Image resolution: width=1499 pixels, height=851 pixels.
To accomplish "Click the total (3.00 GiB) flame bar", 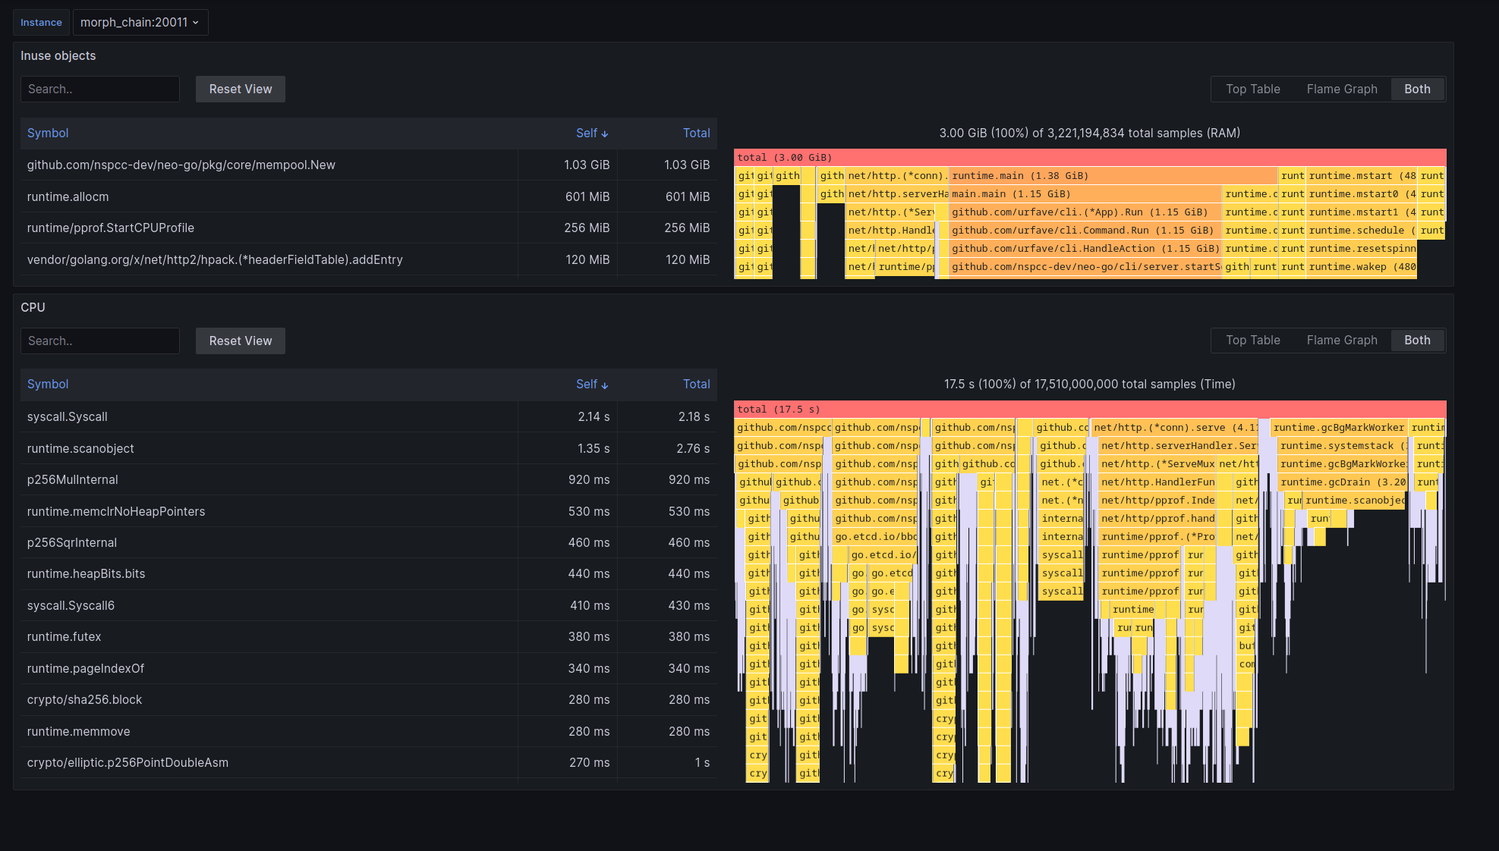I will coord(1090,158).
